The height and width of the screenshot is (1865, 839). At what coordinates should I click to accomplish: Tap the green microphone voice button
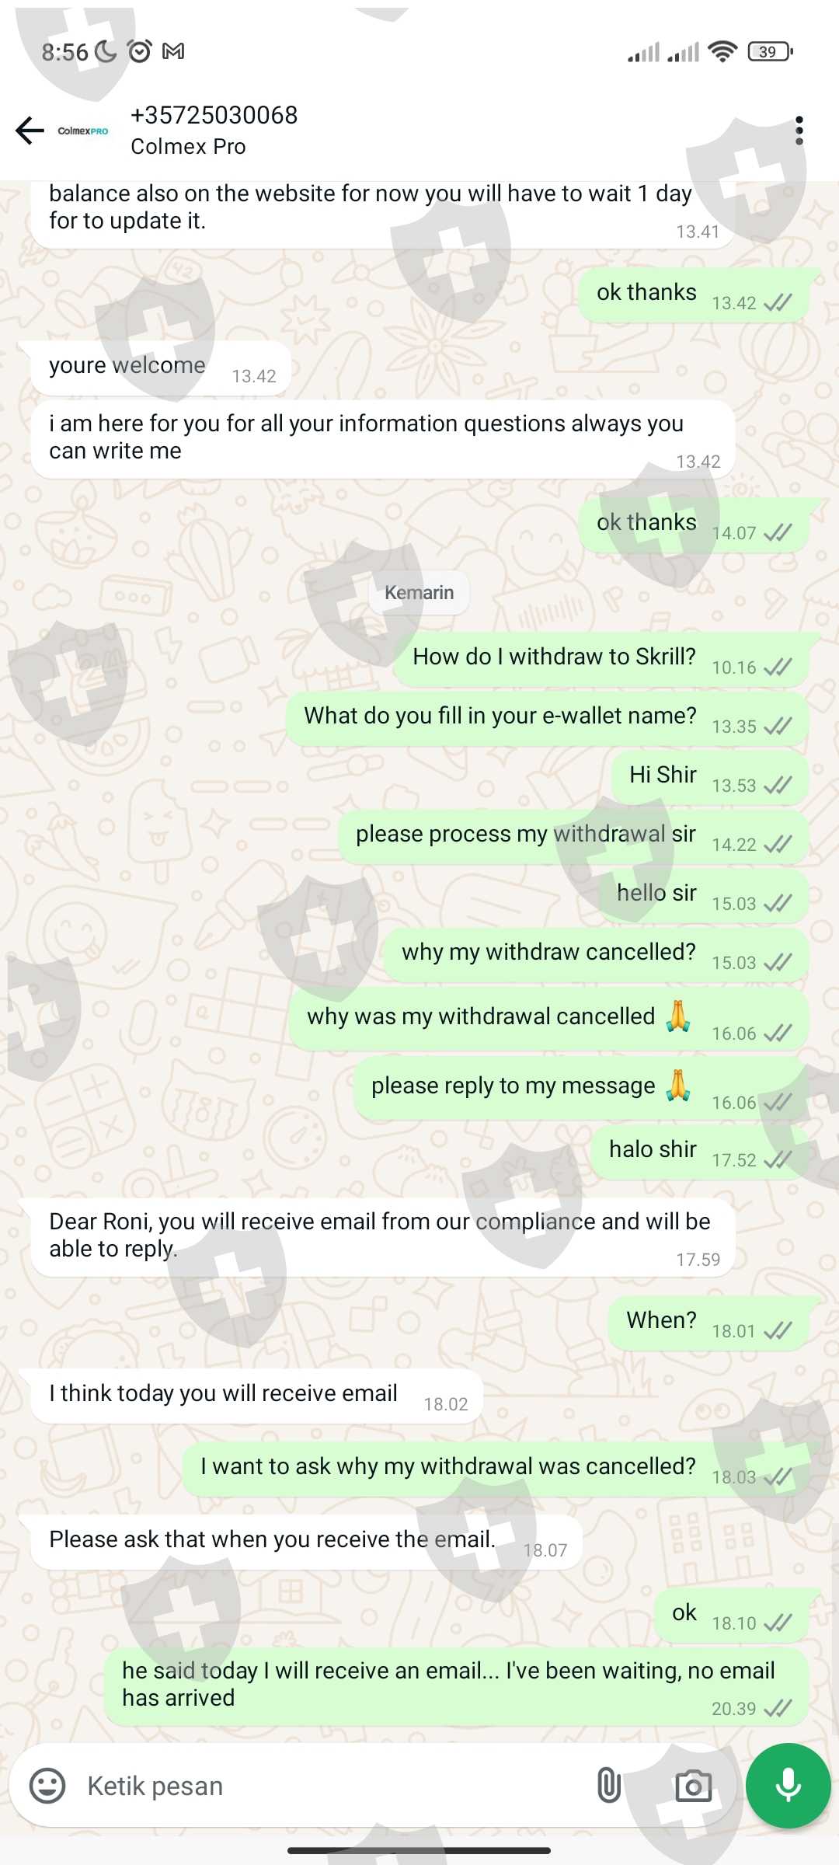coord(788,1785)
